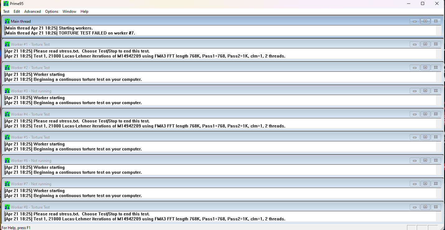Click Worker #8 Test 1 Lucas-Lehmer iterations line
Image resolution: width=445 pixels, height=230 pixels.
pyautogui.click(x=145, y=219)
